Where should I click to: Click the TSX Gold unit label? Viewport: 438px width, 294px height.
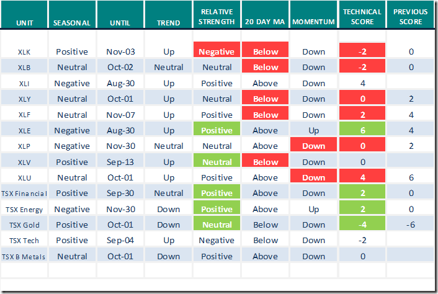[x=25, y=225]
